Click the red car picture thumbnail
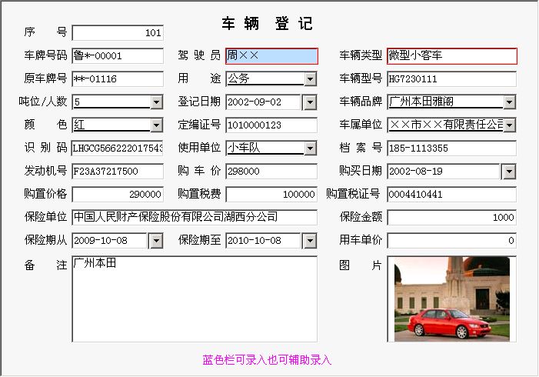This screenshot has width=539, height=377. pyautogui.click(x=451, y=299)
